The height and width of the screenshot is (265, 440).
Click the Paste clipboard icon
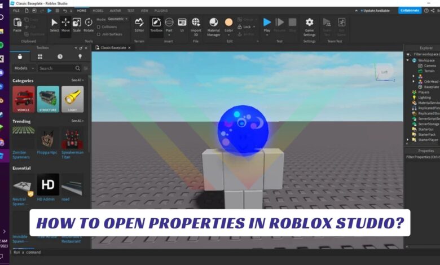pyautogui.click(x=17, y=23)
